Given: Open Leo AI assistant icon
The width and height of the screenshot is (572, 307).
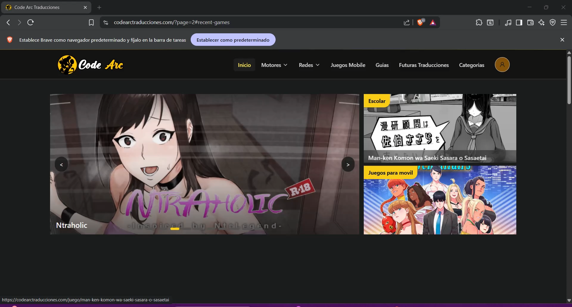Looking at the screenshot, I should pyautogui.click(x=541, y=23).
